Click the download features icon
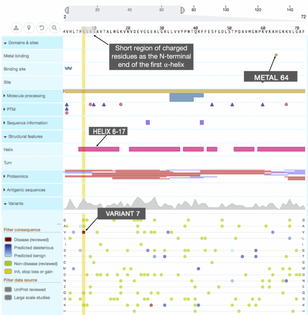 (x=16, y=28)
